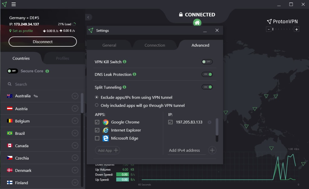This screenshot has width=309, height=189.
Task: Switch to the General settings tab
Action: [109, 45]
